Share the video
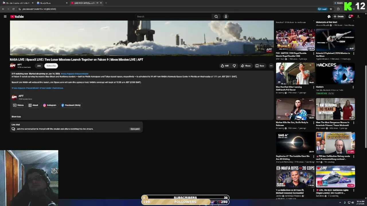 click(246, 66)
